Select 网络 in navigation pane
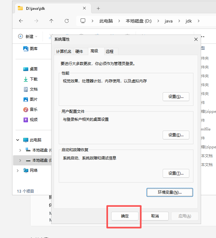The width and height of the screenshot is (216, 238). 30,170
